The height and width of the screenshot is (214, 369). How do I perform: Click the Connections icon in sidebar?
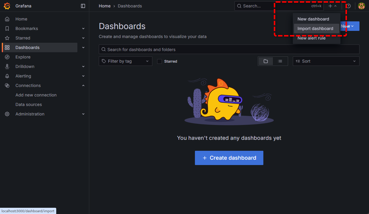pos(7,85)
